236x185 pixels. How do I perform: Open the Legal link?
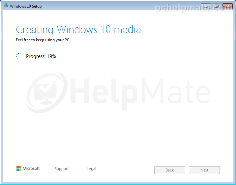click(x=91, y=169)
